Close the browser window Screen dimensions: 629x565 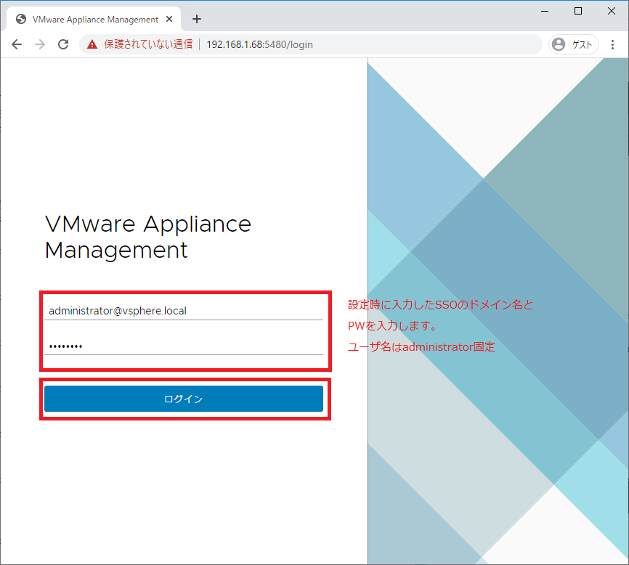(612, 11)
